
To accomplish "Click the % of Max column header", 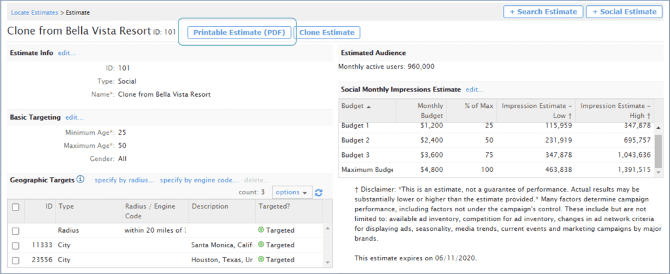I will [470, 111].
